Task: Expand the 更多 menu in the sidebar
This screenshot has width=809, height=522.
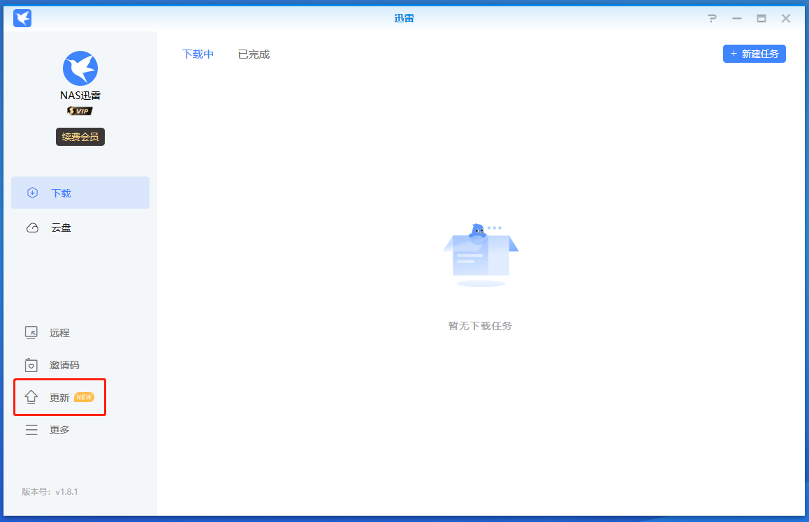Action: pyautogui.click(x=59, y=430)
